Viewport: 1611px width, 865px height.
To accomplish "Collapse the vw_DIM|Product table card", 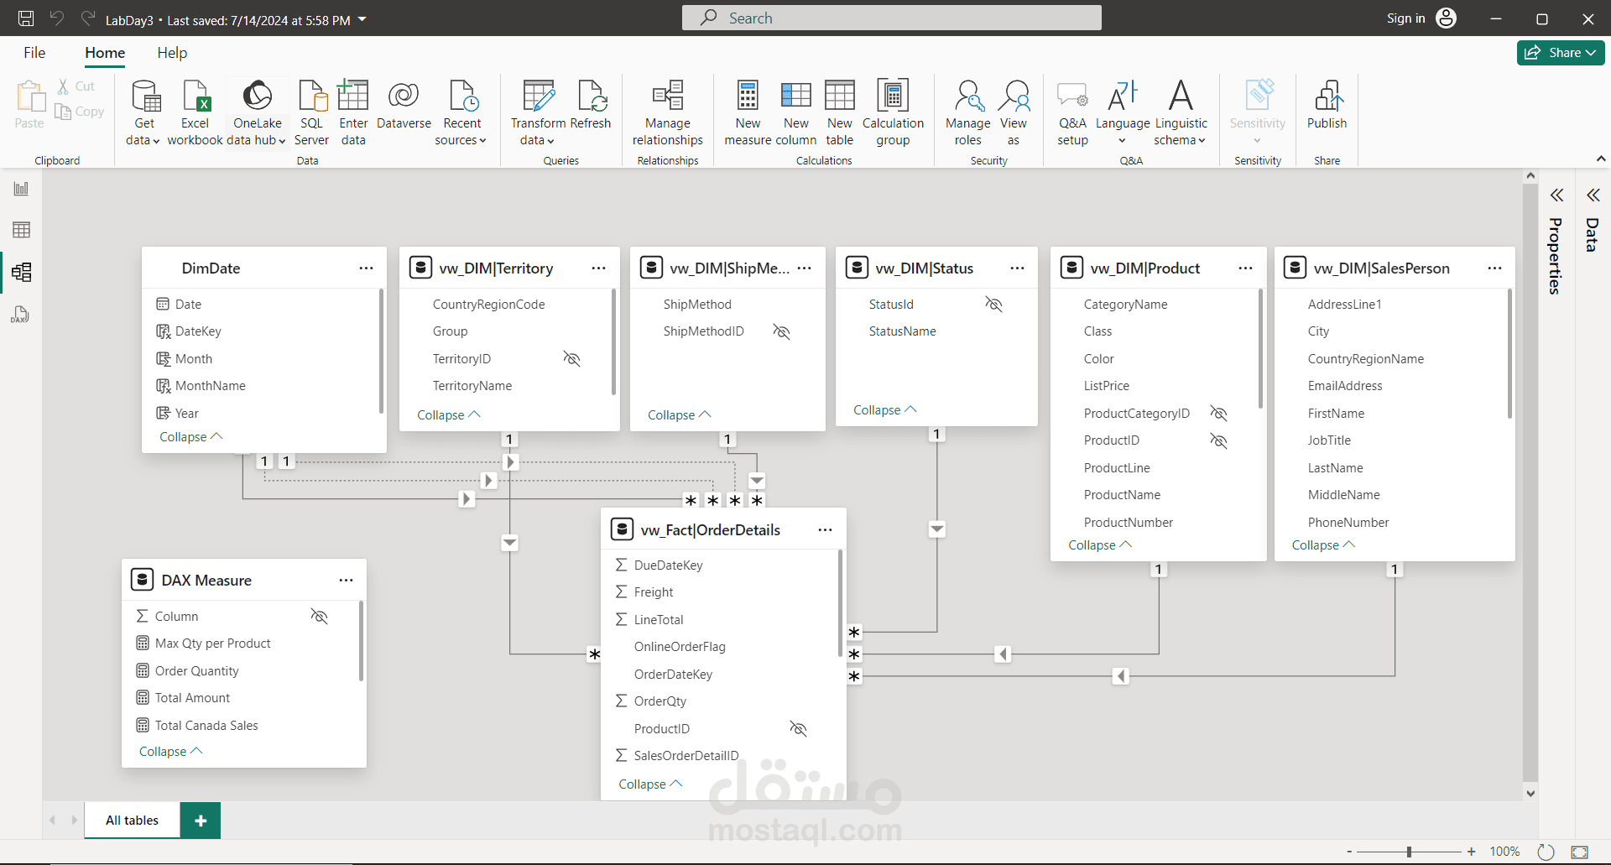I will [1100, 545].
